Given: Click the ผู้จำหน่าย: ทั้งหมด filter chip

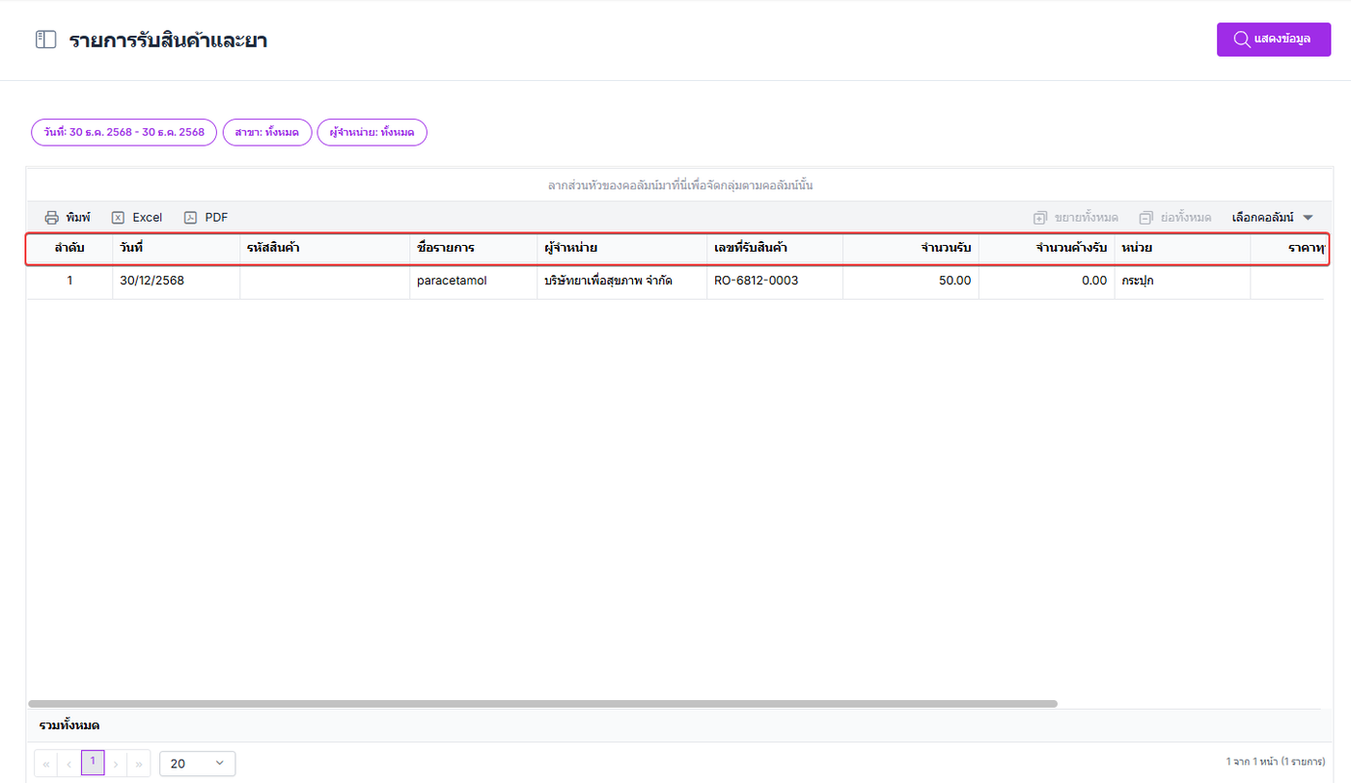Looking at the screenshot, I should point(372,132).
